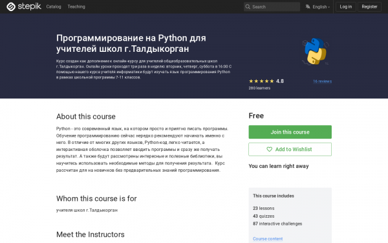Screen dimensions: 388x243
Task: Click This course includes heading
Action: (274, 196)
